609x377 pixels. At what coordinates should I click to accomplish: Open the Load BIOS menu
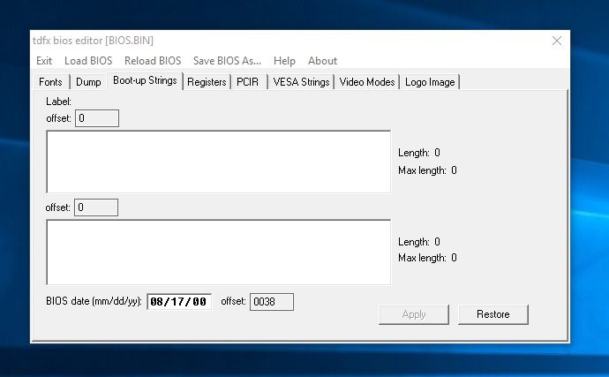pyautogui.click(x=88, y=61)
